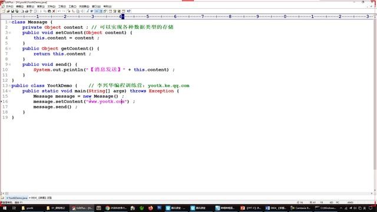Open Firefox from the taskbar
This screenshot has height=212, width=377.
click(151, 208)
